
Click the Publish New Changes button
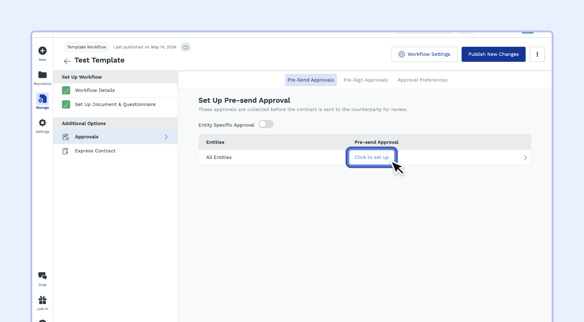click(x=493, y=54)
